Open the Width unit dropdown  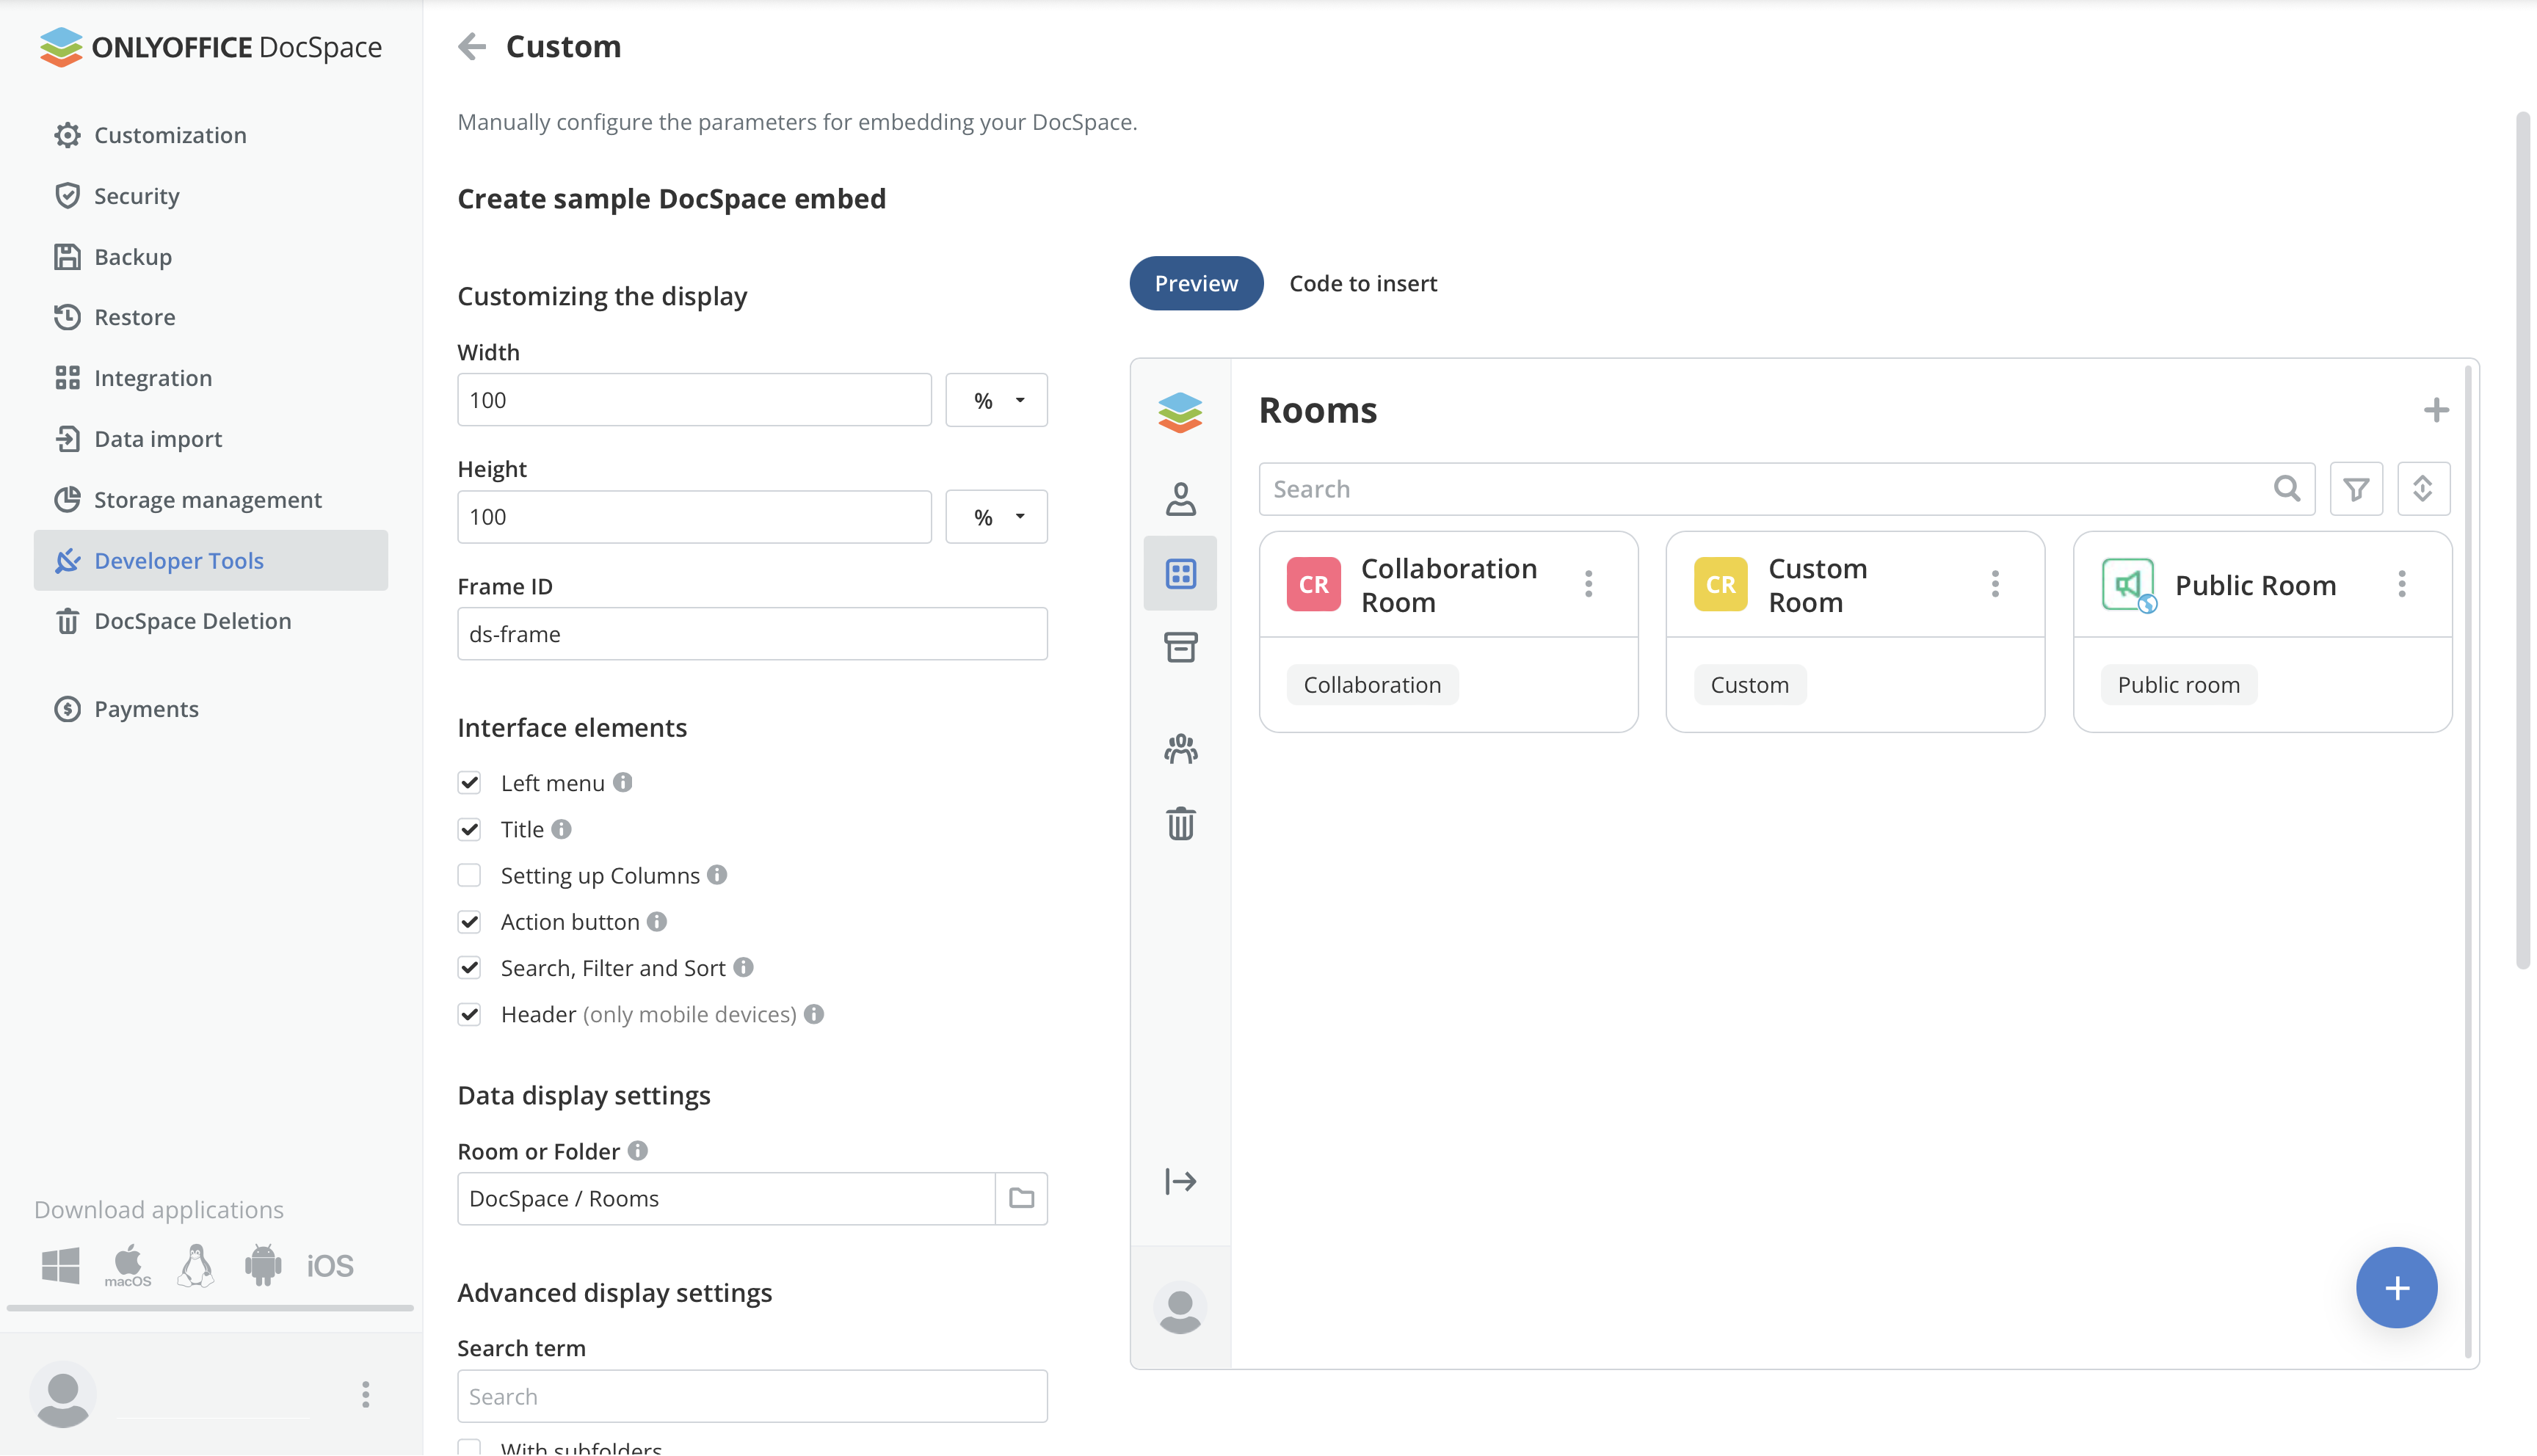click(997, 400)
